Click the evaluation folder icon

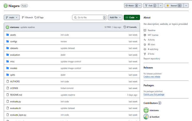8,55
